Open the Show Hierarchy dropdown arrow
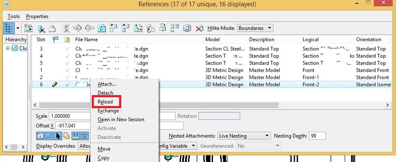 [x=18, y=28]
